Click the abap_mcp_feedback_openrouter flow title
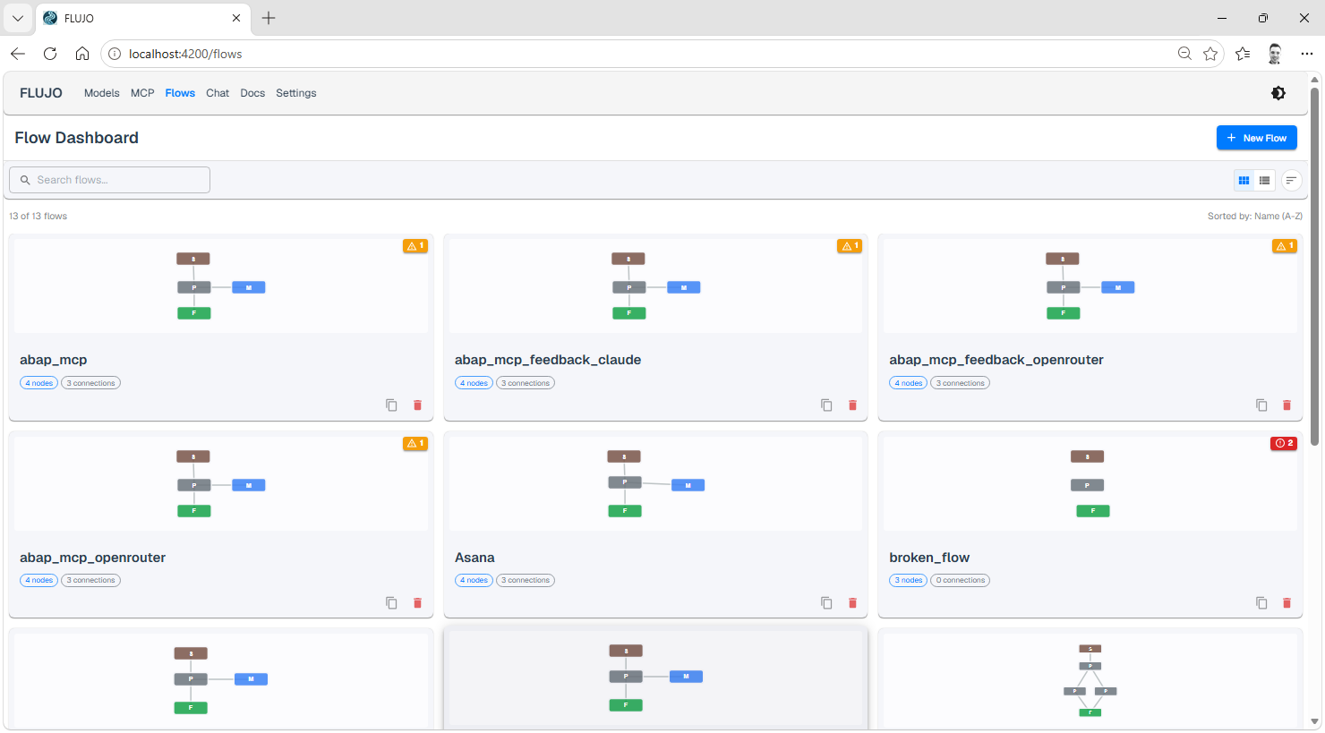 tap(996, 360)
